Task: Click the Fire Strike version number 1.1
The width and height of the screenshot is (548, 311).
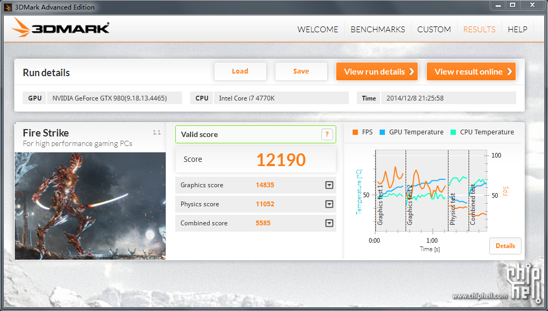Action: click(x=157, y=132)
